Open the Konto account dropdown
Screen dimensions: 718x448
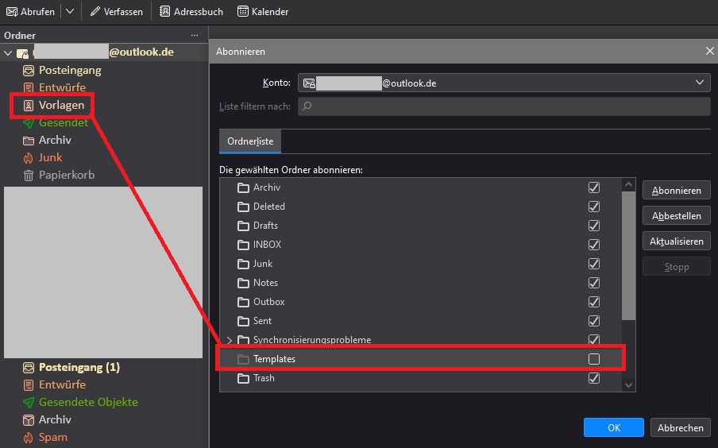coord(504,83)
